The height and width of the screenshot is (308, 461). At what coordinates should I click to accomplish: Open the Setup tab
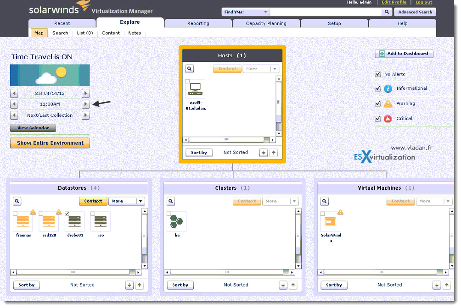point(334,23)
